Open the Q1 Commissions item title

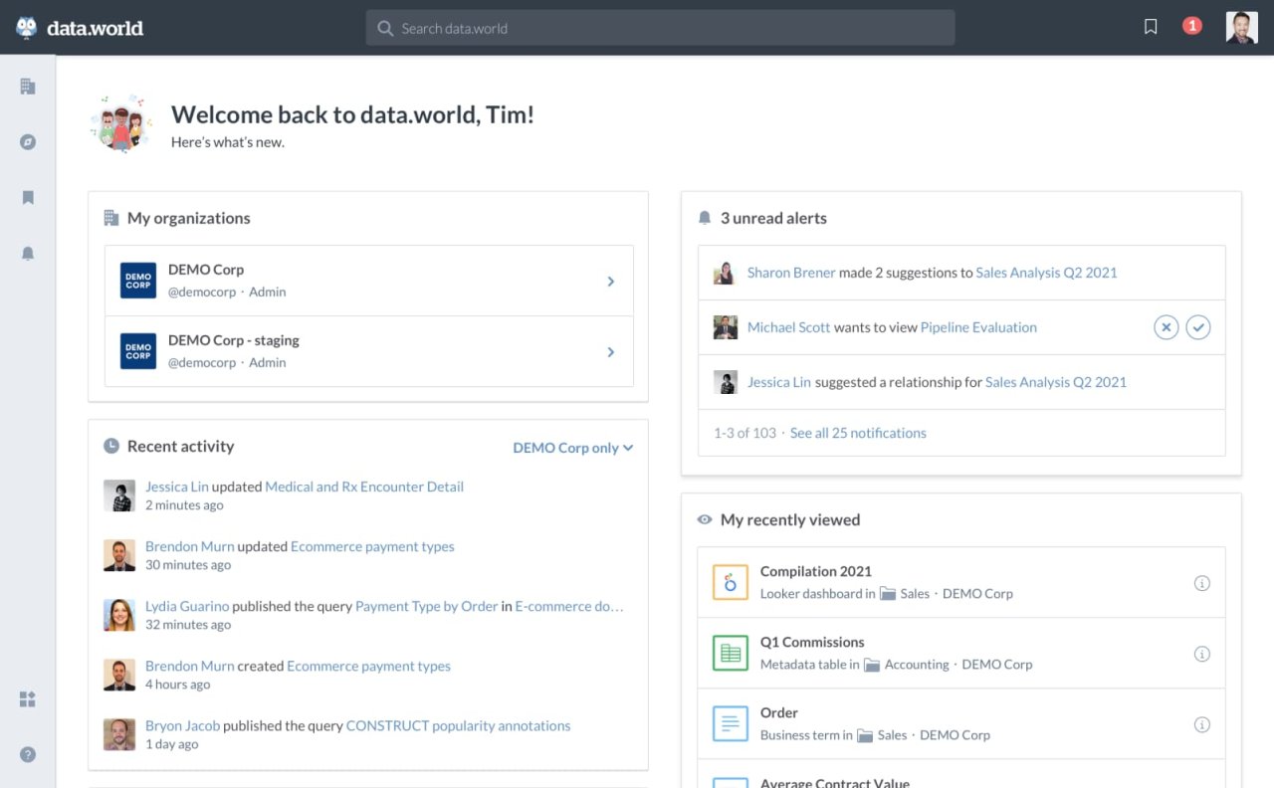pyautogui.click(x=812, y=642)
